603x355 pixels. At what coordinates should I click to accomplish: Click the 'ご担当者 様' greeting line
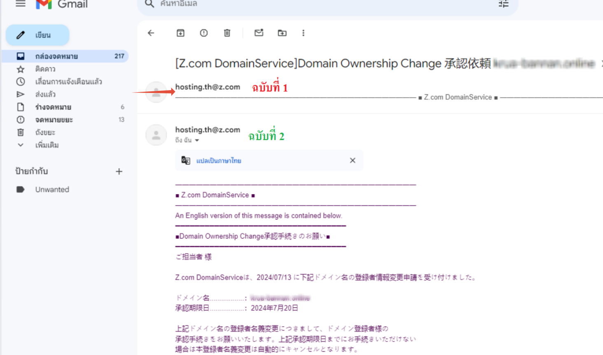click(x=193, y=257)
